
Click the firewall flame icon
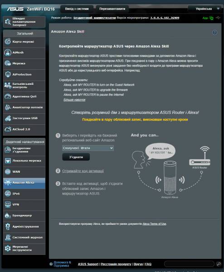coord(8,215)
